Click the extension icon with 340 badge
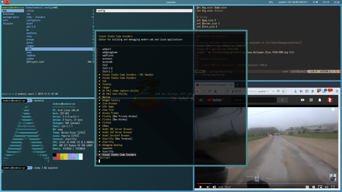 (x=318, y=91)
